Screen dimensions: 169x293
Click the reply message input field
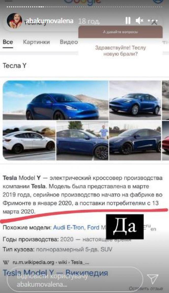pyautogui.click(x=75, y=280)
